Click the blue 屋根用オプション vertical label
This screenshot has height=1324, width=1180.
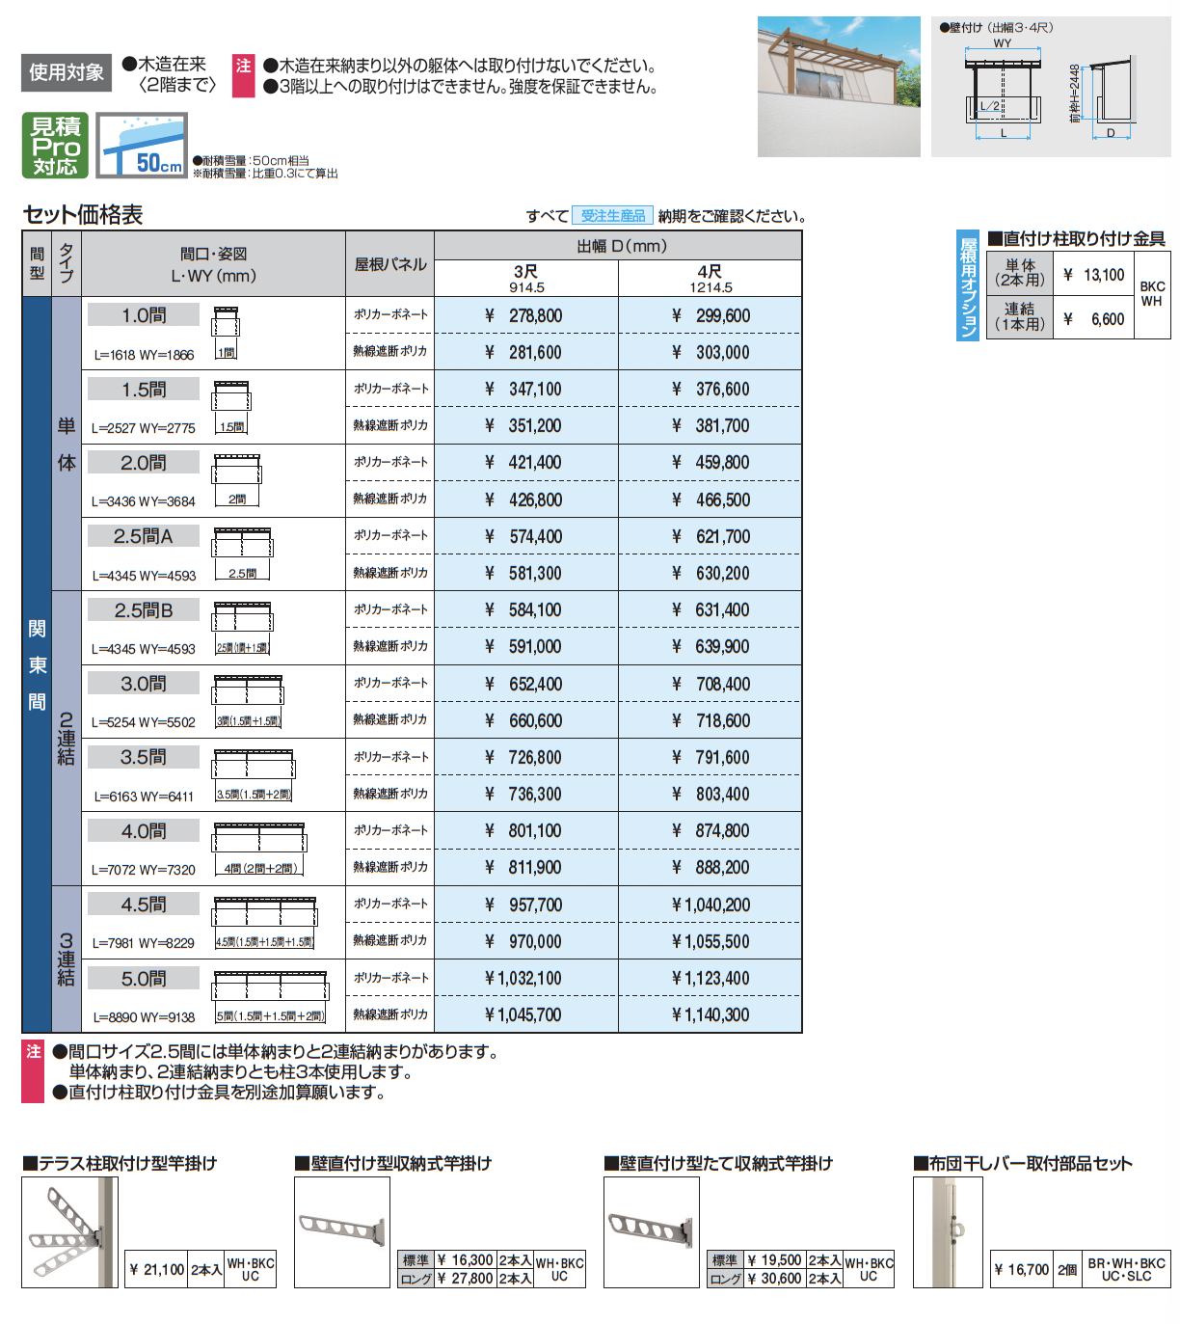tap(968, 285)
